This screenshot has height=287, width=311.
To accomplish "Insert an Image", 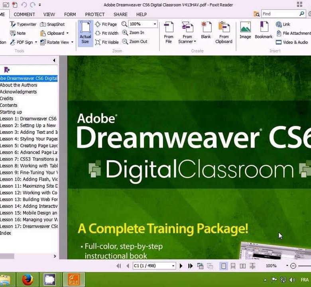I will (x=245, y=30).
